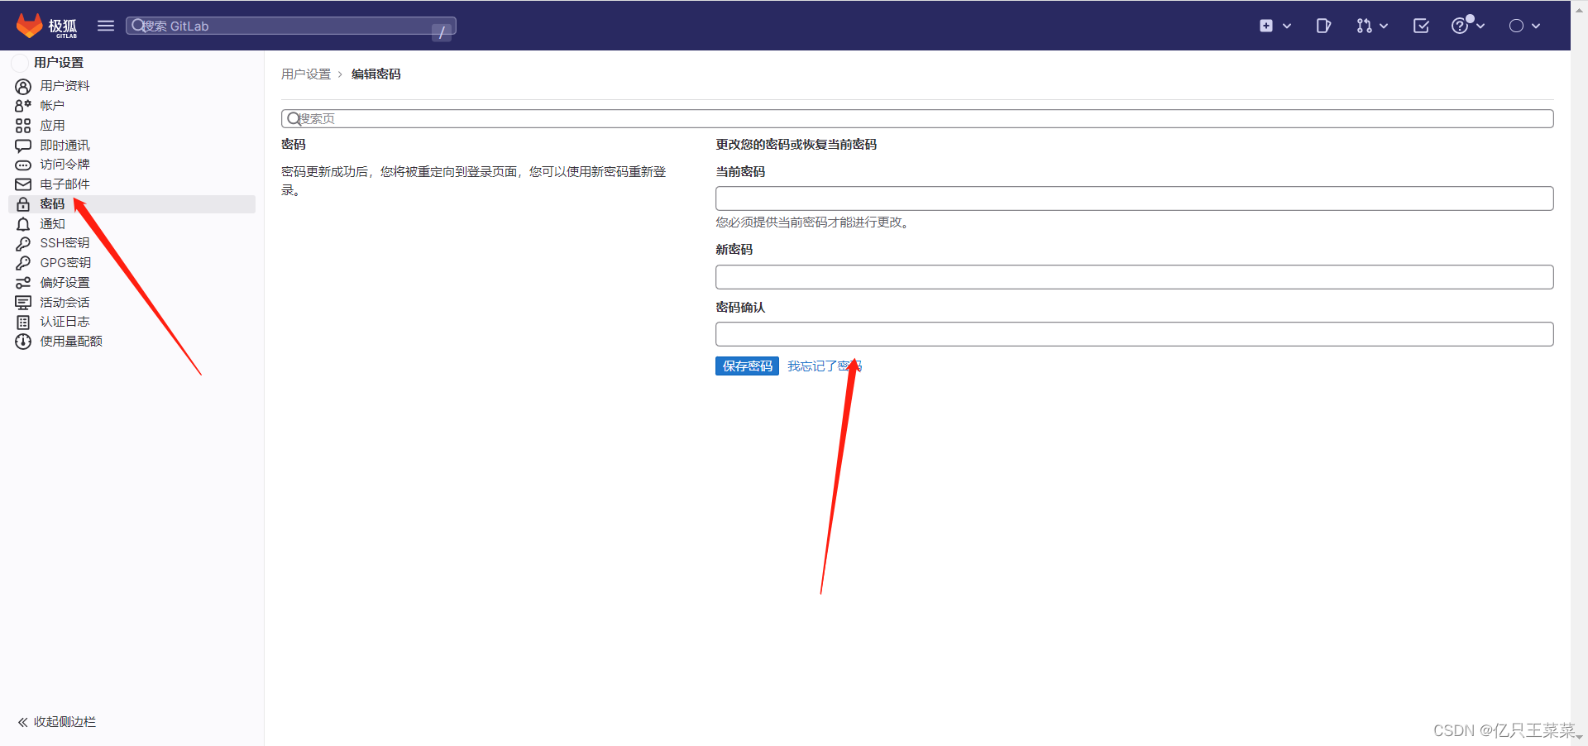Click the 用户设置 breadcrumb link
This screenshot has height=746, width=1588.
(x=306, y=74)
